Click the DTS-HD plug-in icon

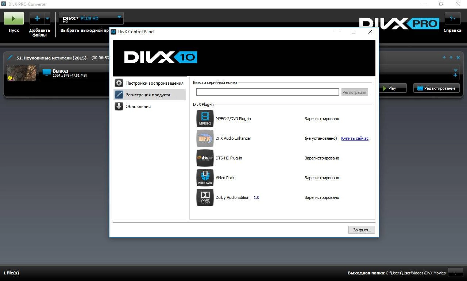[x=205, y=158]
